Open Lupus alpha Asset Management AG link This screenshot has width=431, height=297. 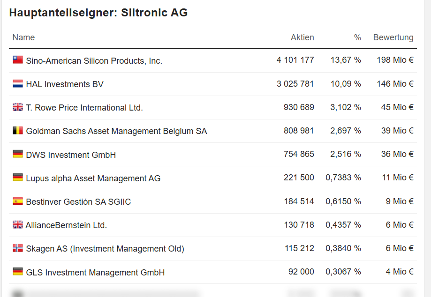coord(93,178)
